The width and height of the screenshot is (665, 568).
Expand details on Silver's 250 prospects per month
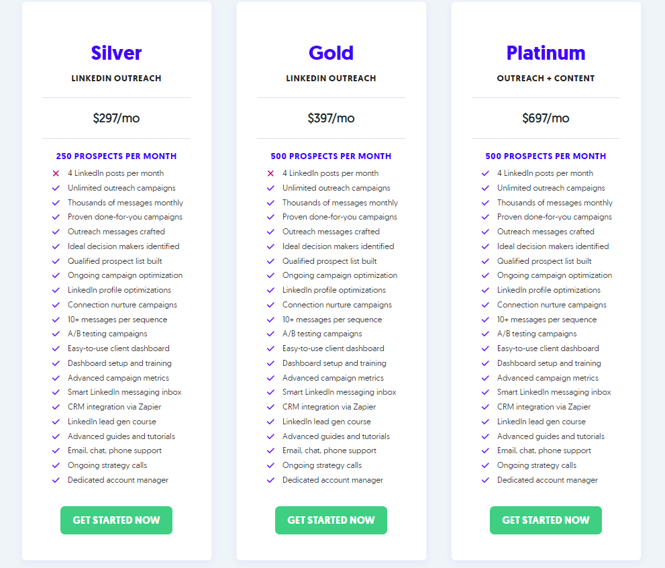coord(116,156)
